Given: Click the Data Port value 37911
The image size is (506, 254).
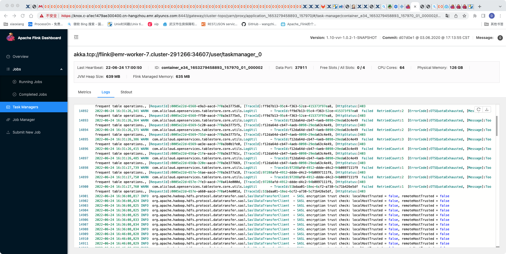Looking at the screenshot, I should 301,68.
